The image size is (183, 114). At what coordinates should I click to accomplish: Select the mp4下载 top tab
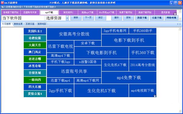tap(49, 13)
